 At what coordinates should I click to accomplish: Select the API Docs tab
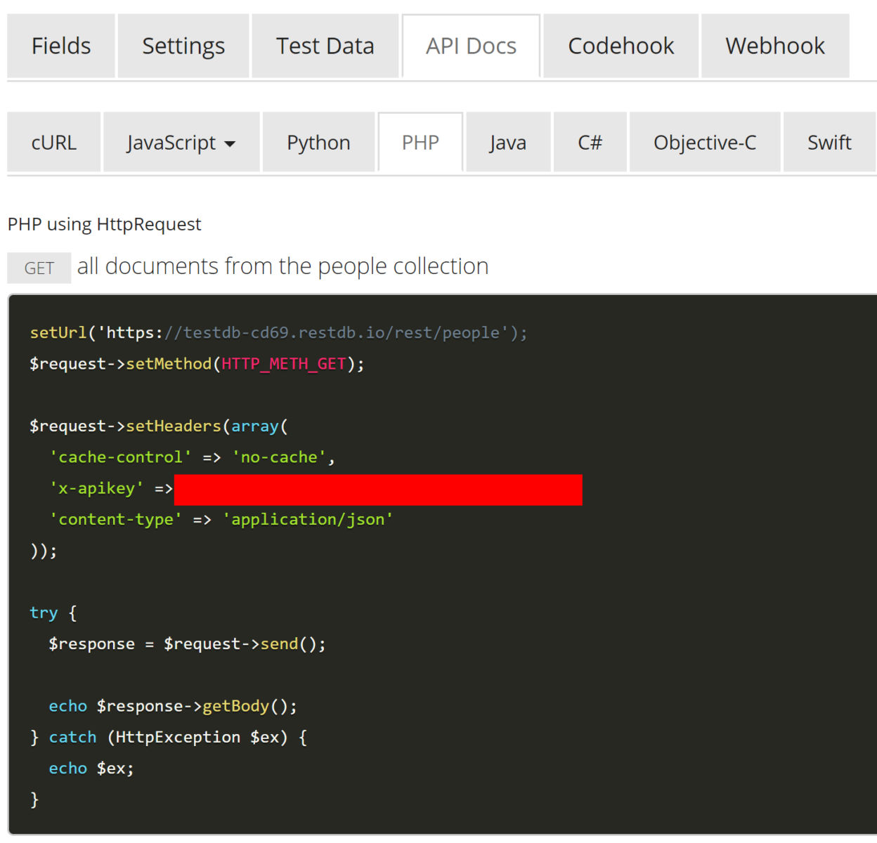[470, 45]
